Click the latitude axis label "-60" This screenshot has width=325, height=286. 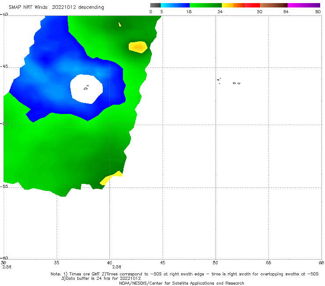pyautogui.click(x=4, y=258)
